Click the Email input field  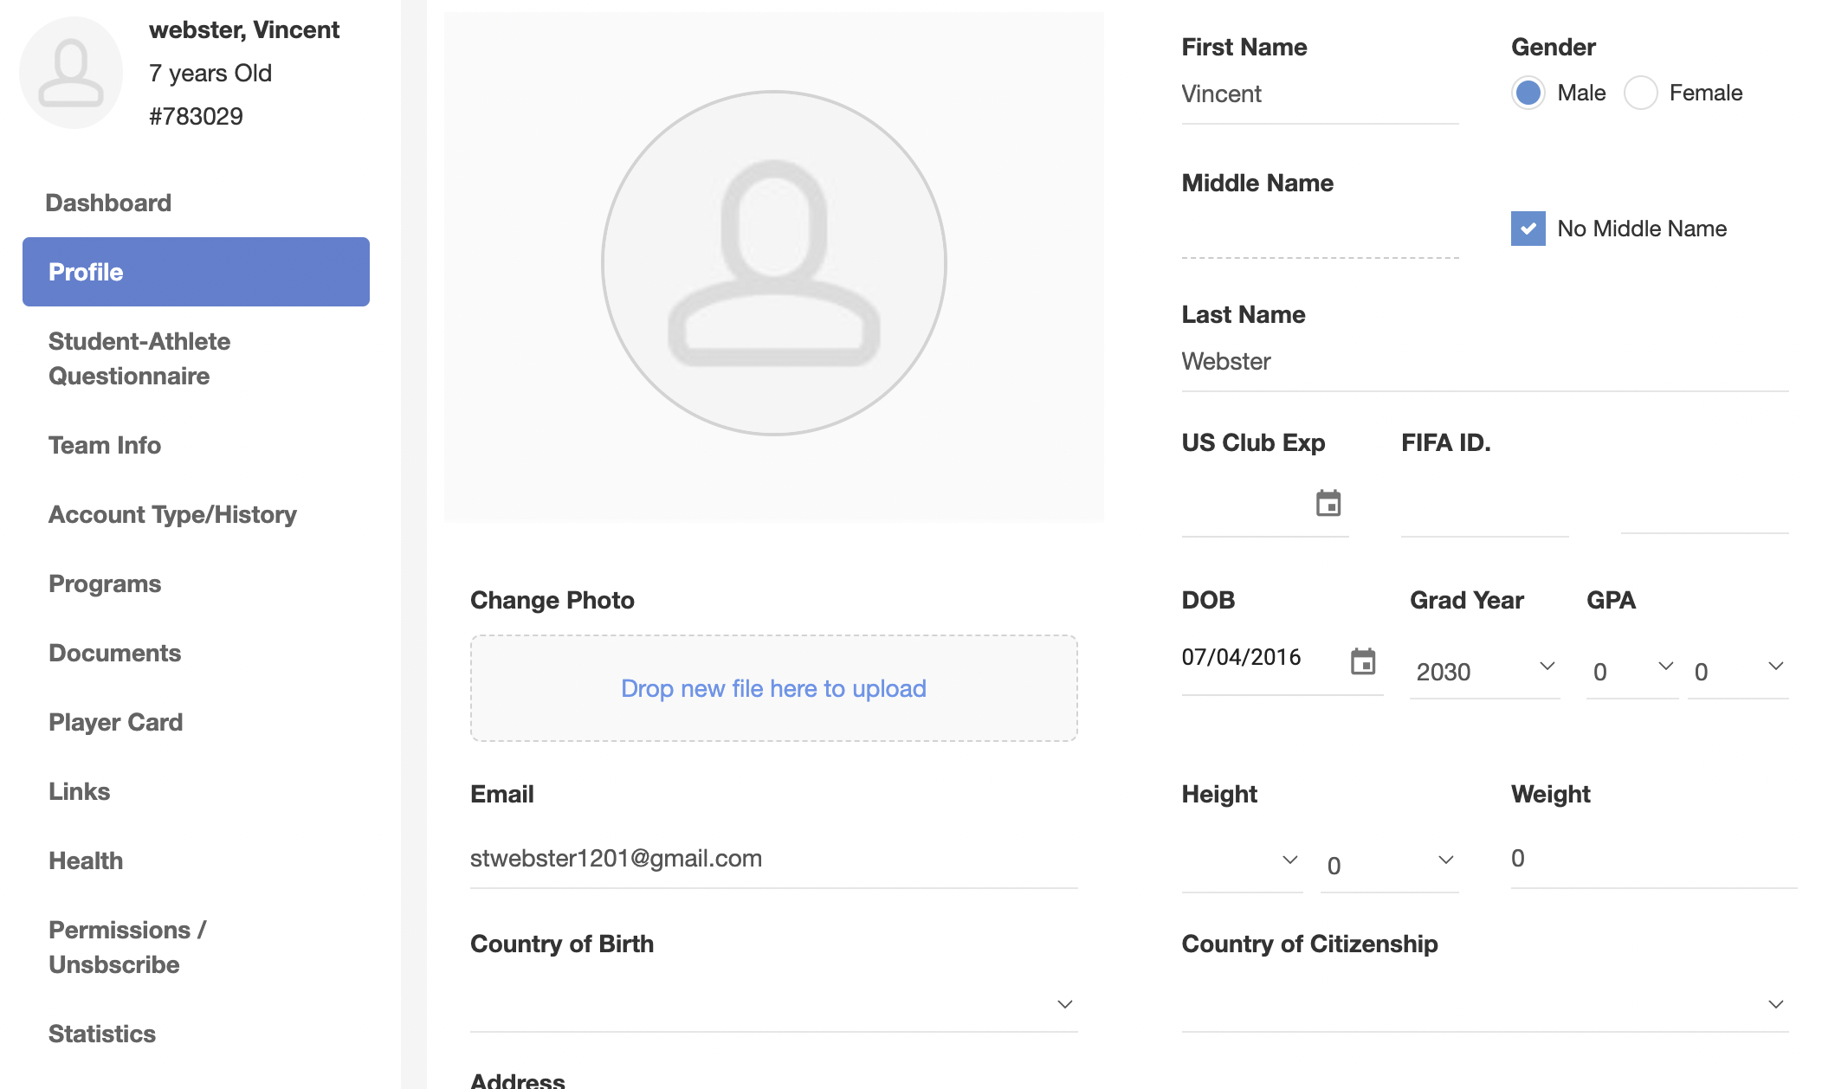click(x=774, y=858)
